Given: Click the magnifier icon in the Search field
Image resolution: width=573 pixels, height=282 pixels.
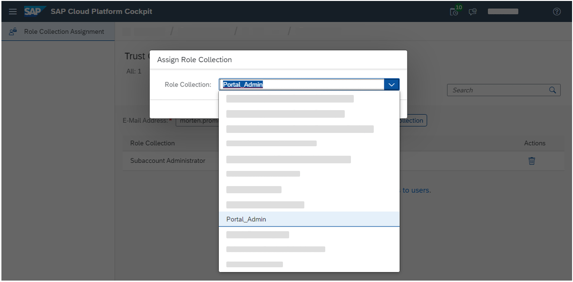Looking at the screenshot, I should click(x=553, y=90).
